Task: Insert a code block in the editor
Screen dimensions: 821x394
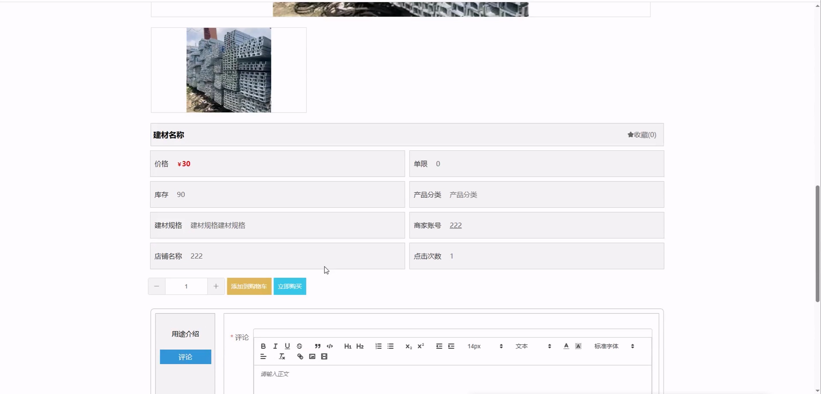Action: point(329,346)
